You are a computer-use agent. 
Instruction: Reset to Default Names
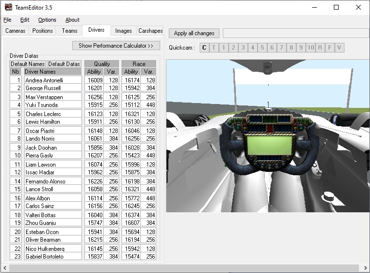point(27,64)
